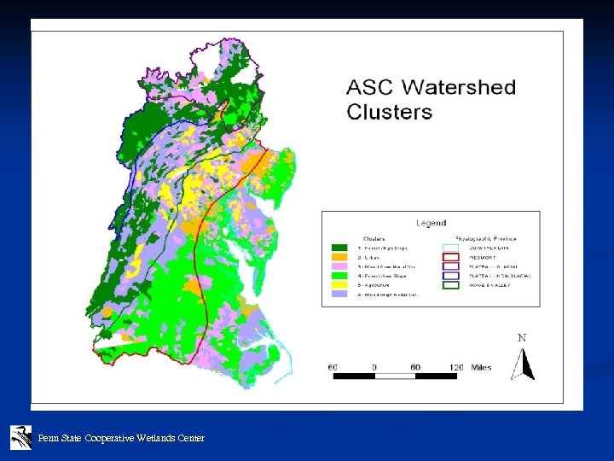Select the bright green Forest/Low Slope swatch
614x461 pixels.
click(x=339, y=276)
